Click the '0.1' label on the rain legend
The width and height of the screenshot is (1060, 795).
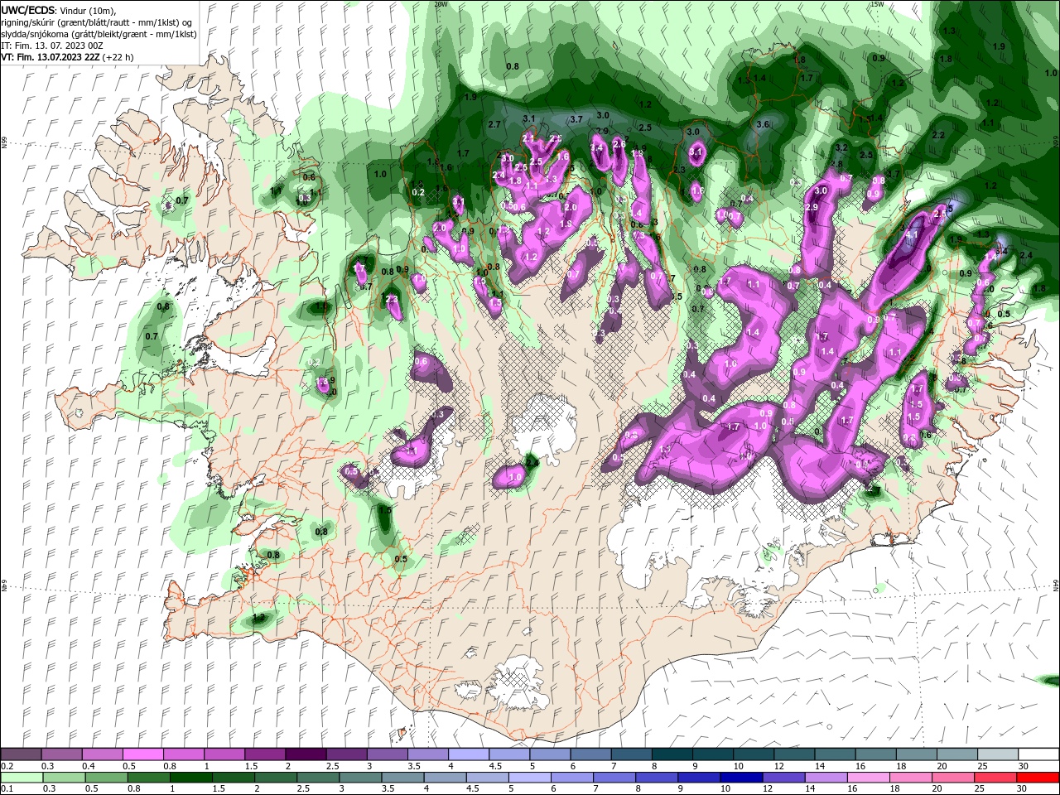[7, 789]
